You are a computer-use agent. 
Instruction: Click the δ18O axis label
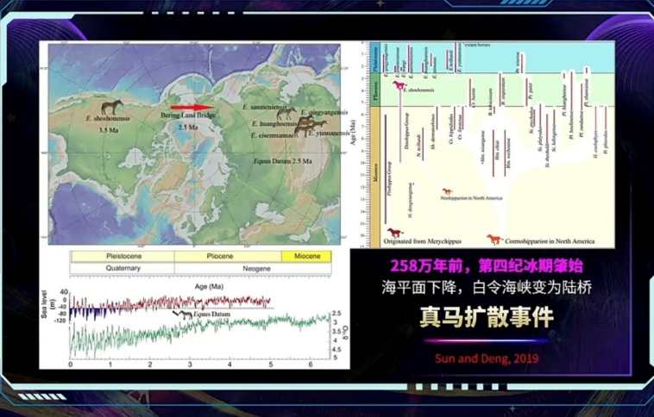pos(346,333)
